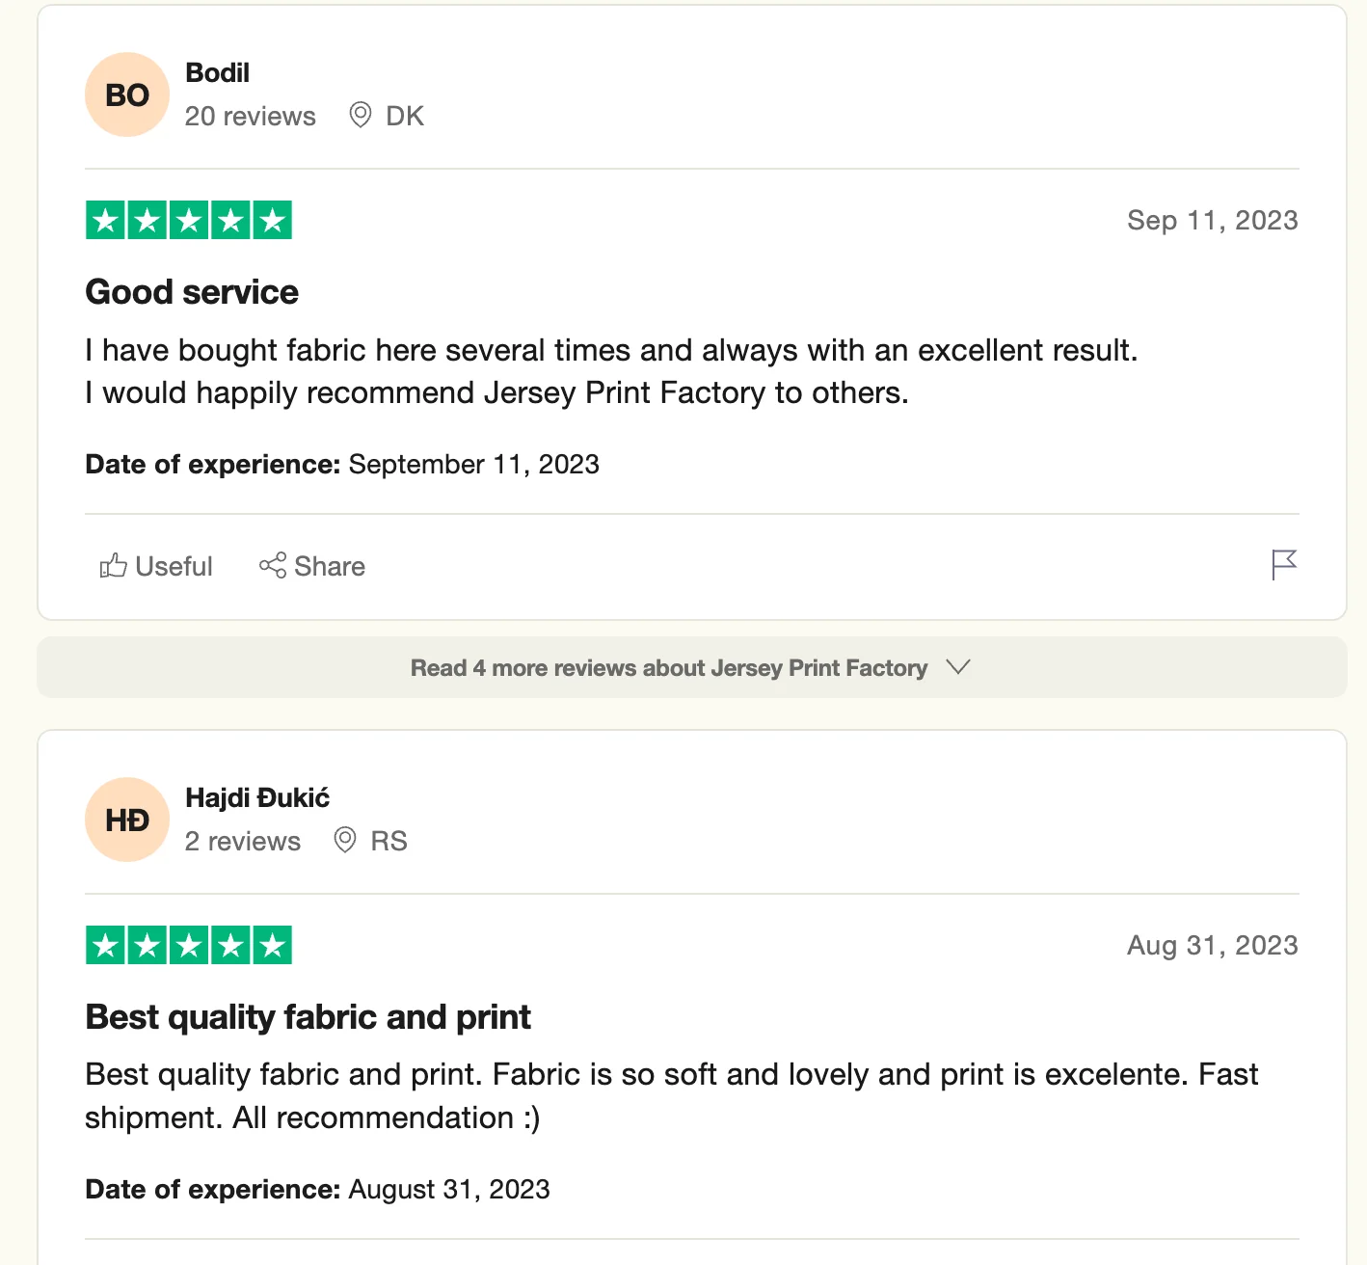The width and height of the screenshot is (1367, 1265).
Task: Open "Best quality fabric and print" review title
Action: (x=308, y=1017)
